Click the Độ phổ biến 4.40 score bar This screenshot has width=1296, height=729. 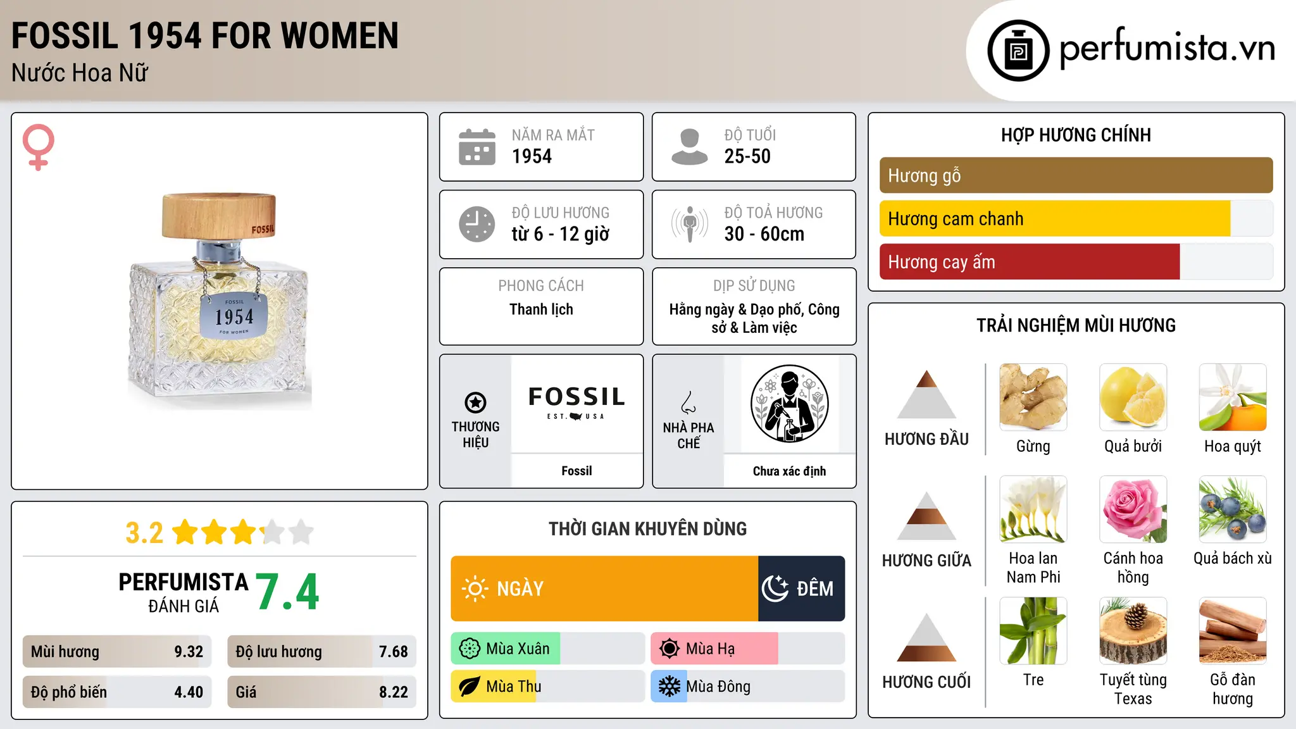117,692
